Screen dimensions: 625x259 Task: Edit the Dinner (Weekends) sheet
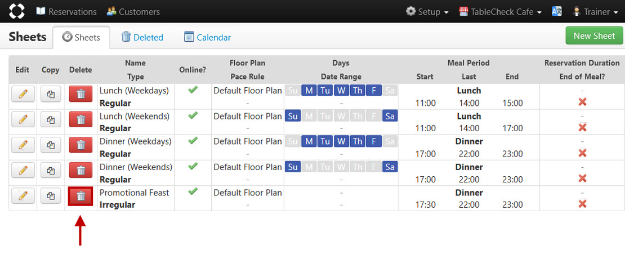23,171
